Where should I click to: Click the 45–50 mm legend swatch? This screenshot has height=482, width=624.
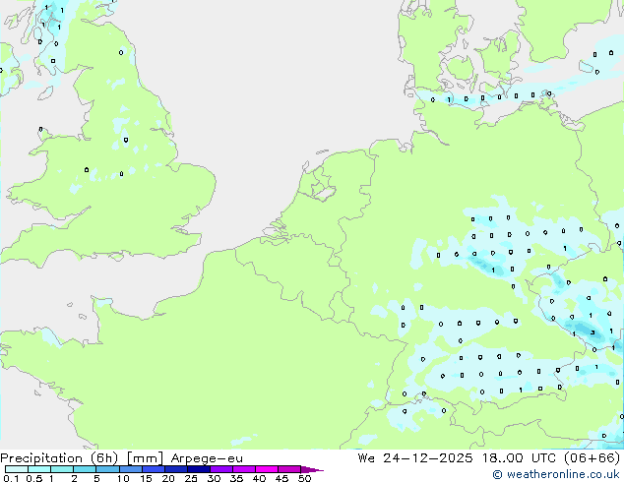pyautogui.click(x=289, y=469)
